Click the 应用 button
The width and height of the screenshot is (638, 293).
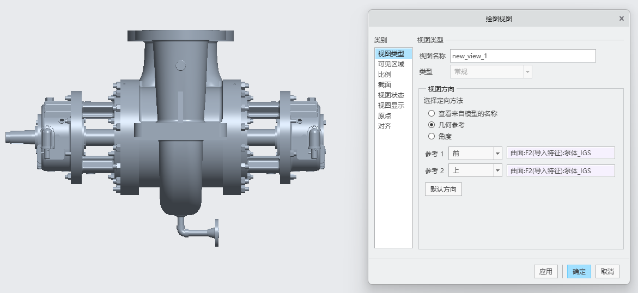tap(545, 272)
